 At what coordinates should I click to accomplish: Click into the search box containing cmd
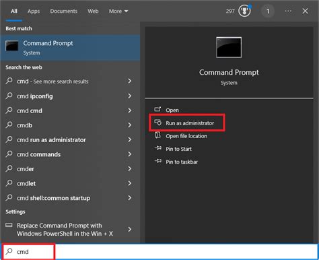point(160,252)
